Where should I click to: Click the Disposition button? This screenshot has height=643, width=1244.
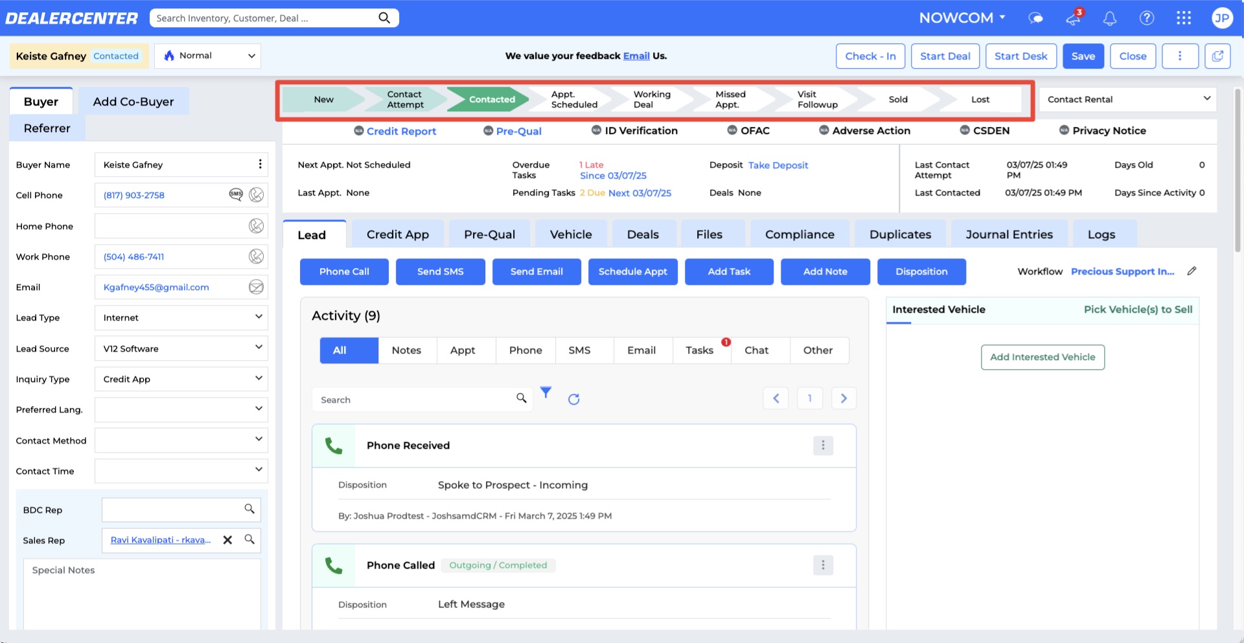(x=921, y=271)
